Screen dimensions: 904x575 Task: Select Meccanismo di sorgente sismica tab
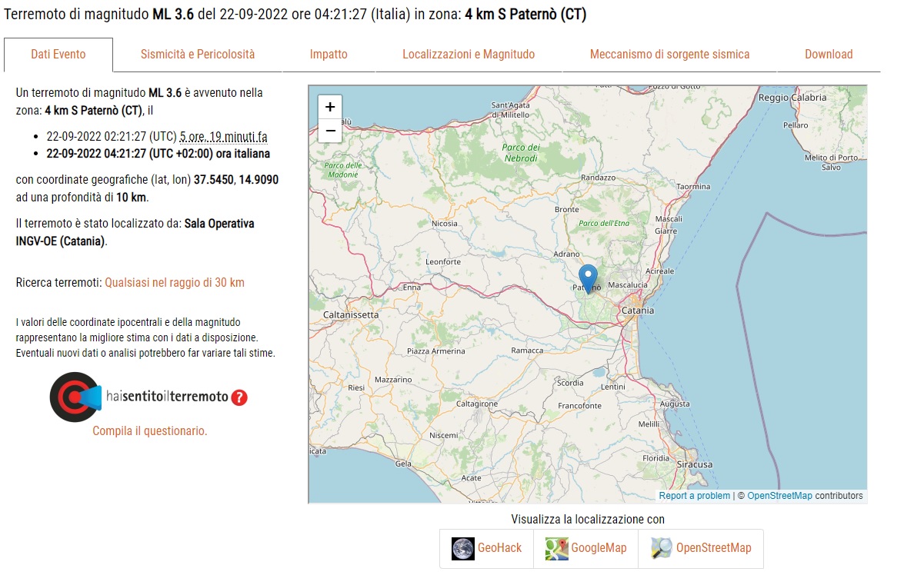pyautogui.click(x=669, y=54)
